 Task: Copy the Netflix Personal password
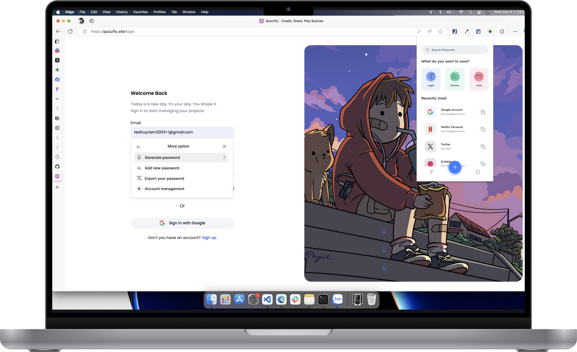(483, 129)
